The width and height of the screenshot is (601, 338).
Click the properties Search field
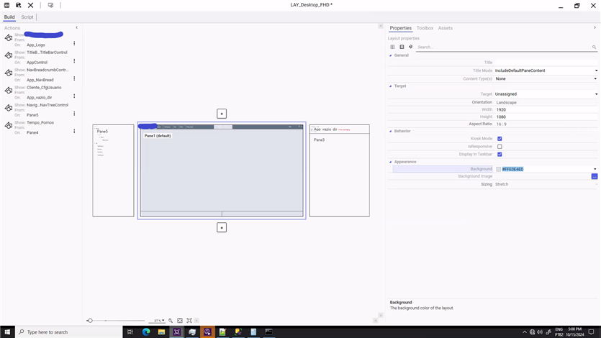(504, 47)
